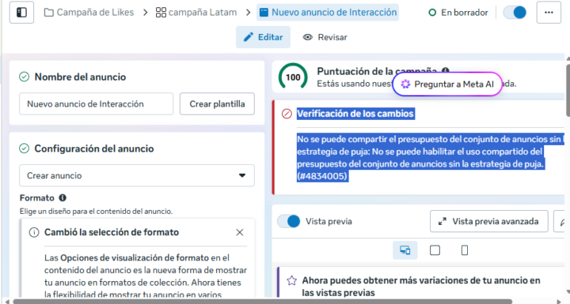Viewport: 570px width, 304px height.
Task: Switch to the Editar tab
Action: tap(263, 37)
